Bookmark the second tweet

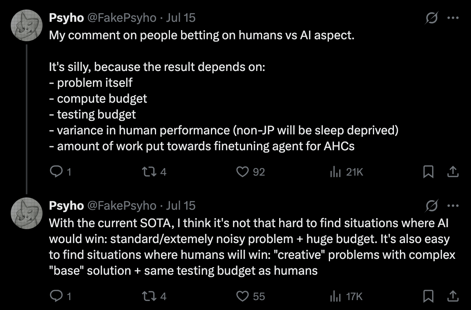point(428,296)
